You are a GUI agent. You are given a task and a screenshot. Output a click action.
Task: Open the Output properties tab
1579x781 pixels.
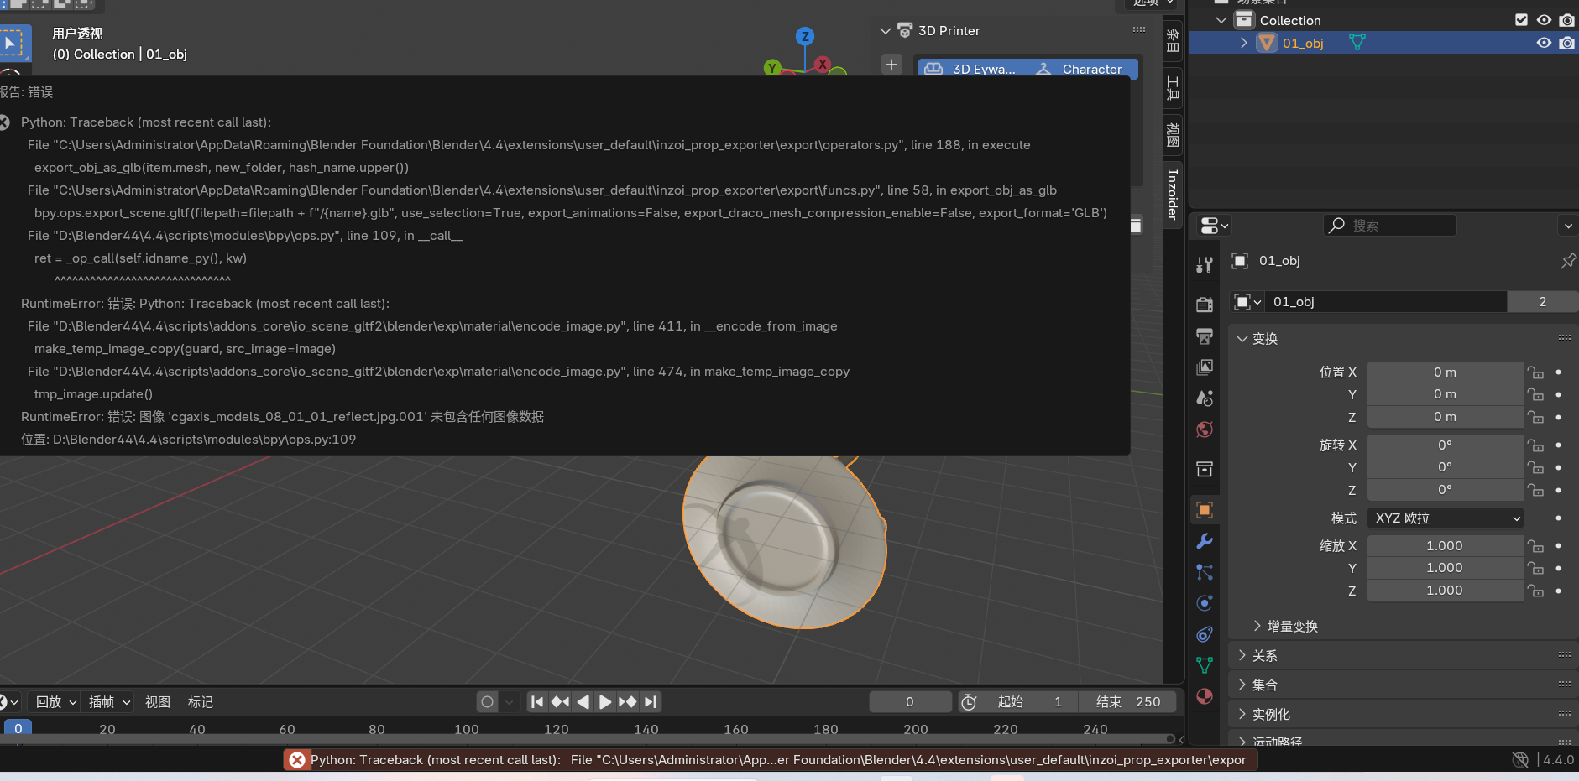point(1205,336)
